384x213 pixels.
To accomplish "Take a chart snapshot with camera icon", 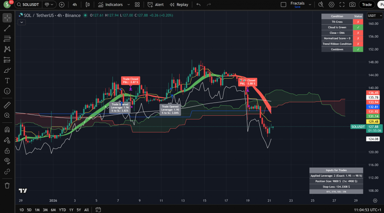I will click(x=352, y=4).
